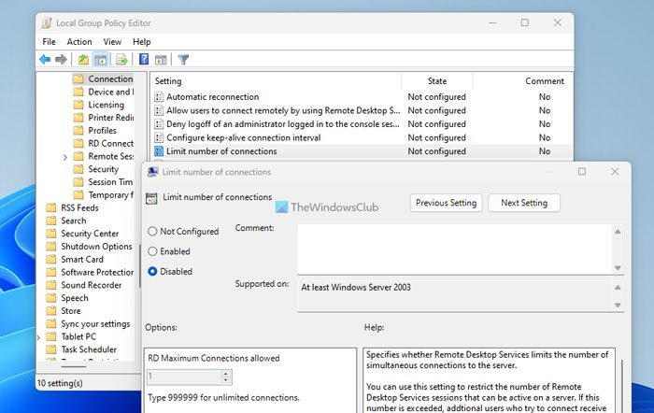Select Sound Recorder folder in tree
The image size is (654, 413).
pyautogui.click(x=91, y=285)
